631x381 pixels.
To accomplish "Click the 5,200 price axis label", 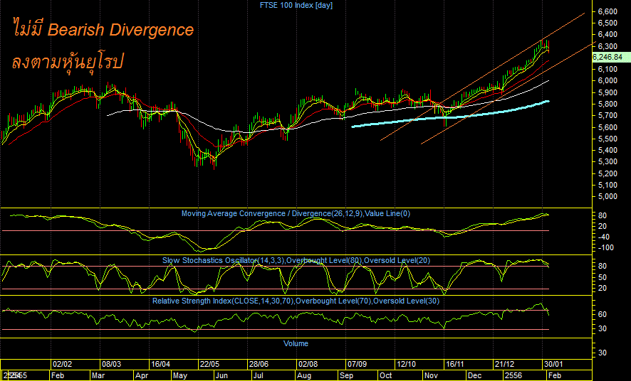I will 607,174.
